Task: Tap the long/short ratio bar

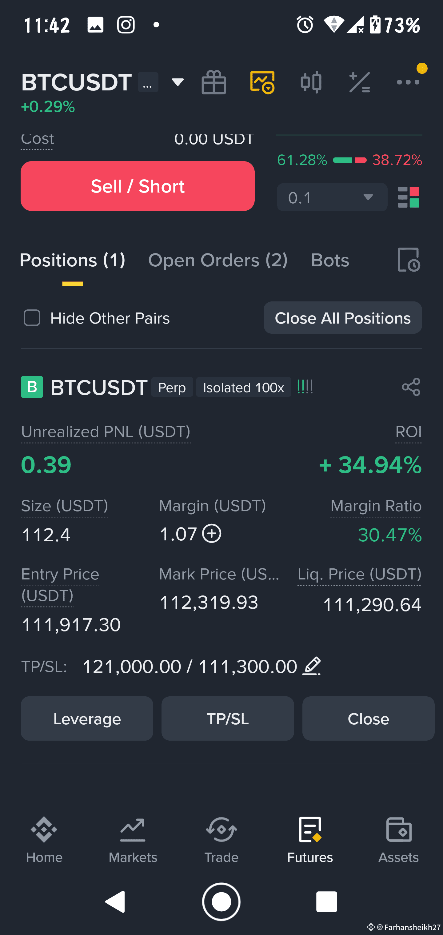Action: 350,160
